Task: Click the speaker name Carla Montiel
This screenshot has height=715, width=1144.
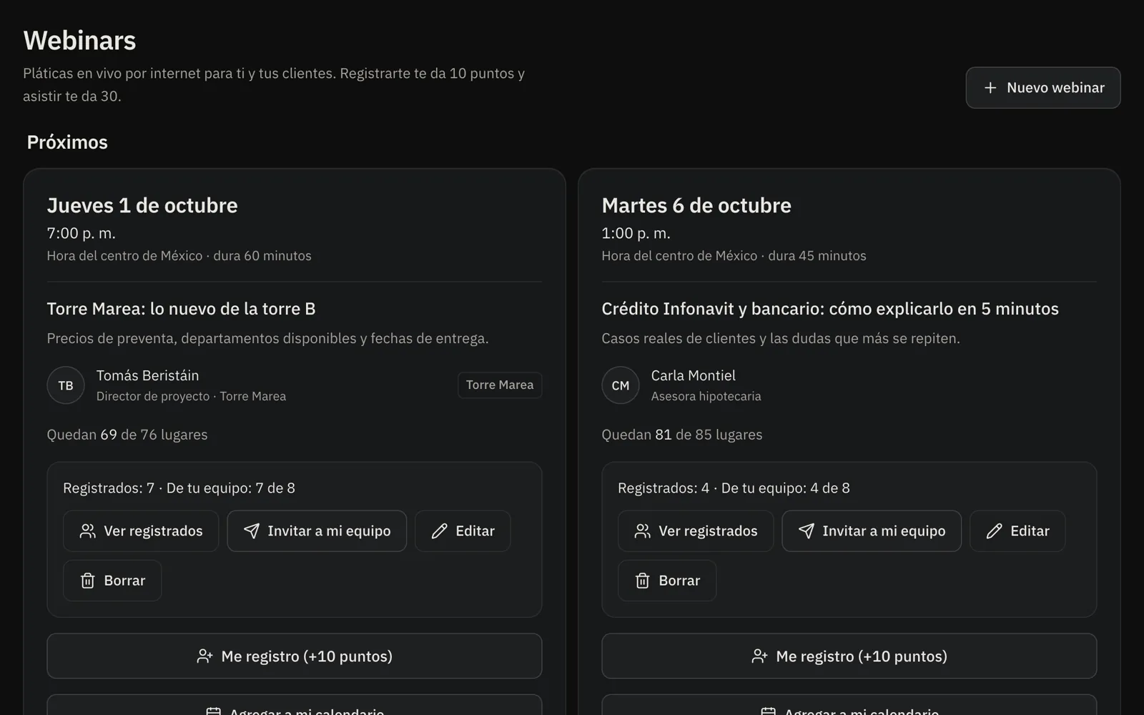Action: tap(694, 375)
